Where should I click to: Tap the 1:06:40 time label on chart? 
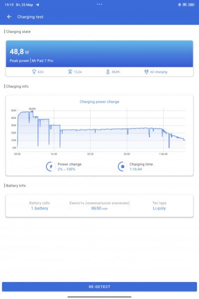coord(163,154)
